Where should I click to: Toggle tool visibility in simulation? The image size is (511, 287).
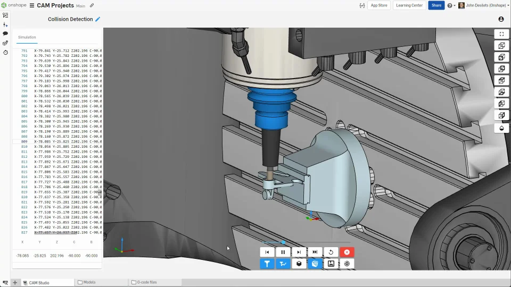[x=267, y=264]
